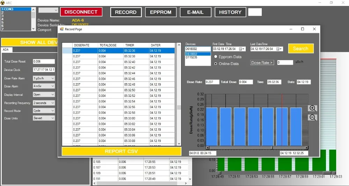Click the chart's left scroll arrow
The height and width of the screenshot is (186, 349).
pos(208,148)
